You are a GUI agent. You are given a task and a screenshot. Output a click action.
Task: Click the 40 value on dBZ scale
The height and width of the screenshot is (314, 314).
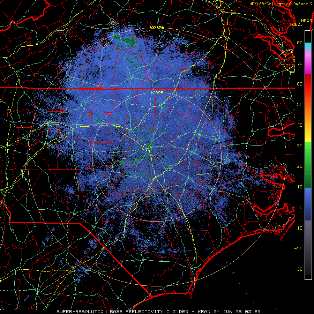coord(300,125)
